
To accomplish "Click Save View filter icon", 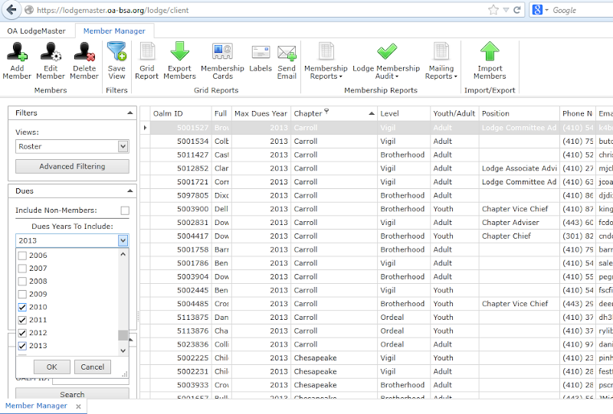I will pos(116,53).
